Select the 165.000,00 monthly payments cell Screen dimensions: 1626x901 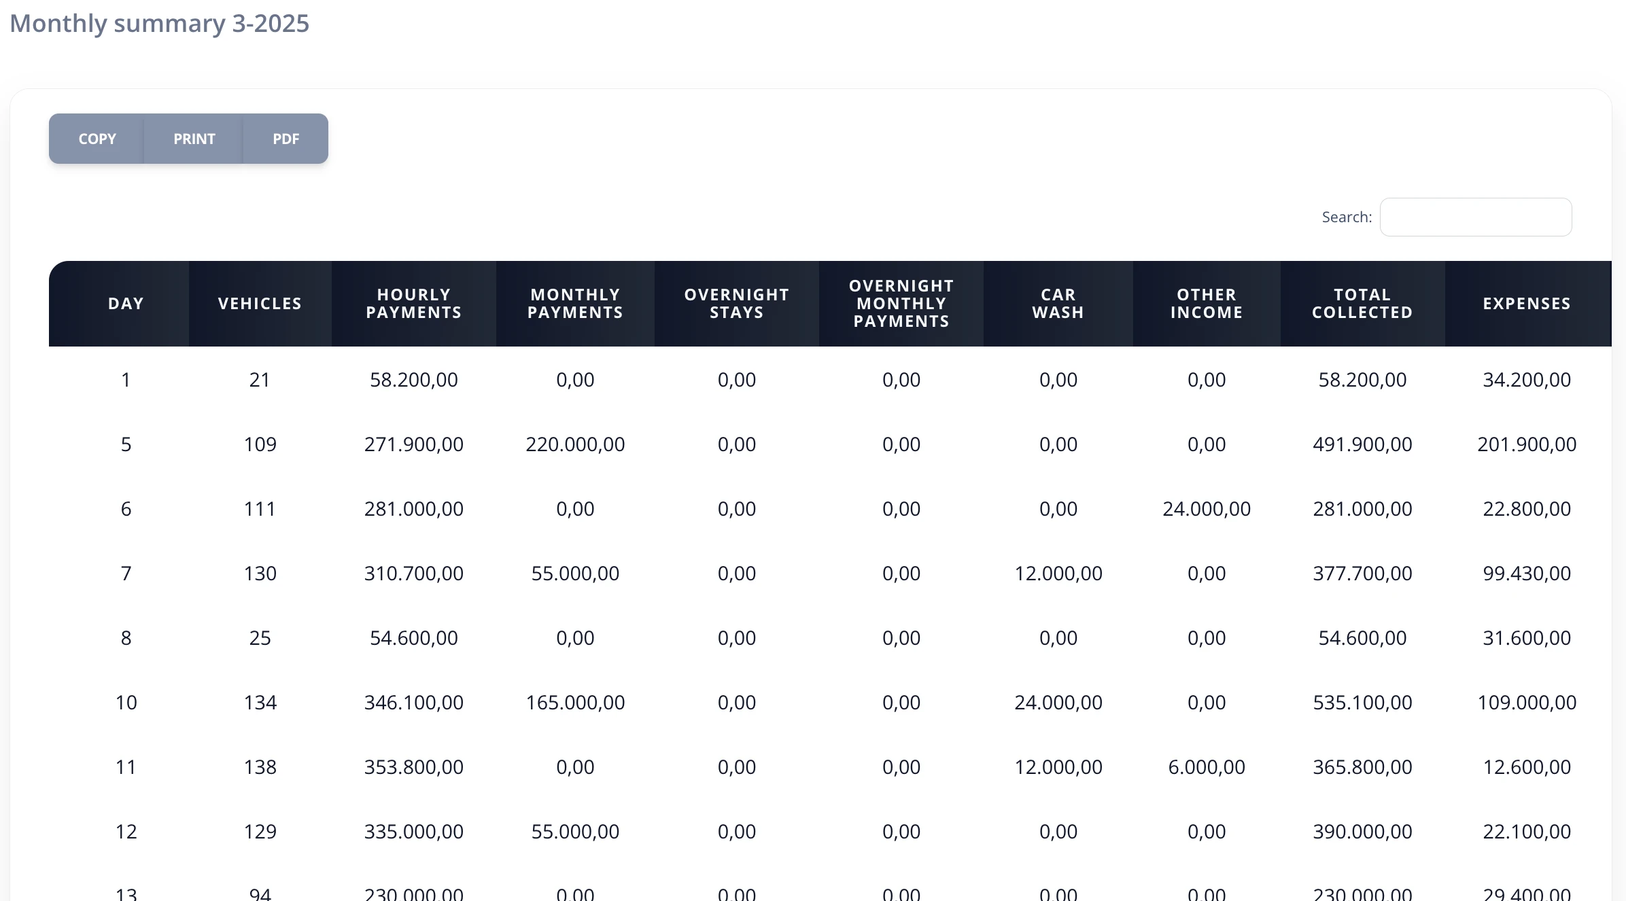[x=575, y=703]
